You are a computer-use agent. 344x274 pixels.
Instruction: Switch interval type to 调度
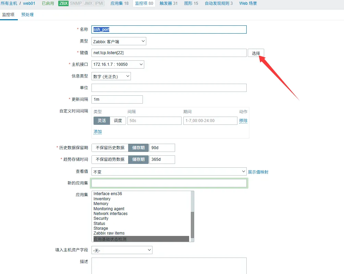(118, 121)
